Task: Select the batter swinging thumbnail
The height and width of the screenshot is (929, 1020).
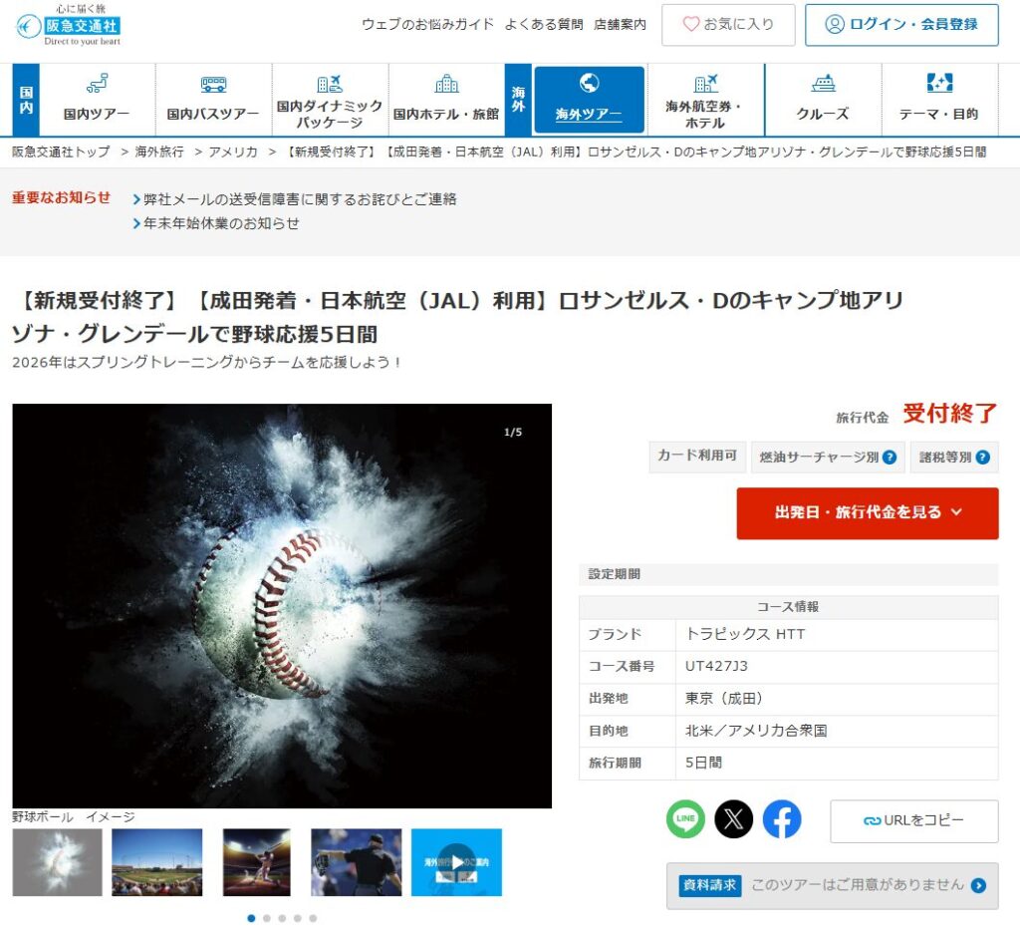Action: coord(256,862)
